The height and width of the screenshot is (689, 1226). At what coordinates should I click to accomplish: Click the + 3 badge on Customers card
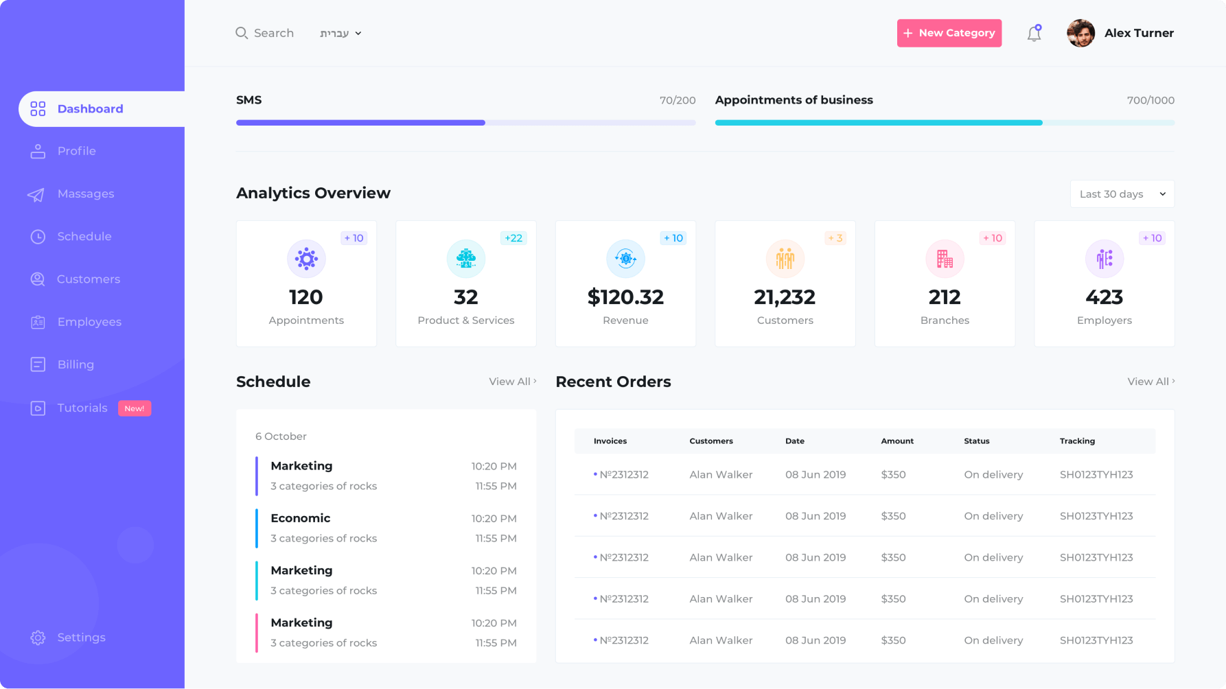click(x=835, y=238)
